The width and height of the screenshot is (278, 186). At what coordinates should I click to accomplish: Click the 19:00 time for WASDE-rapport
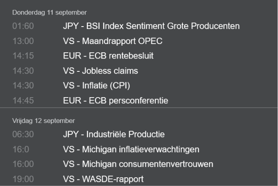coord(23,179)
